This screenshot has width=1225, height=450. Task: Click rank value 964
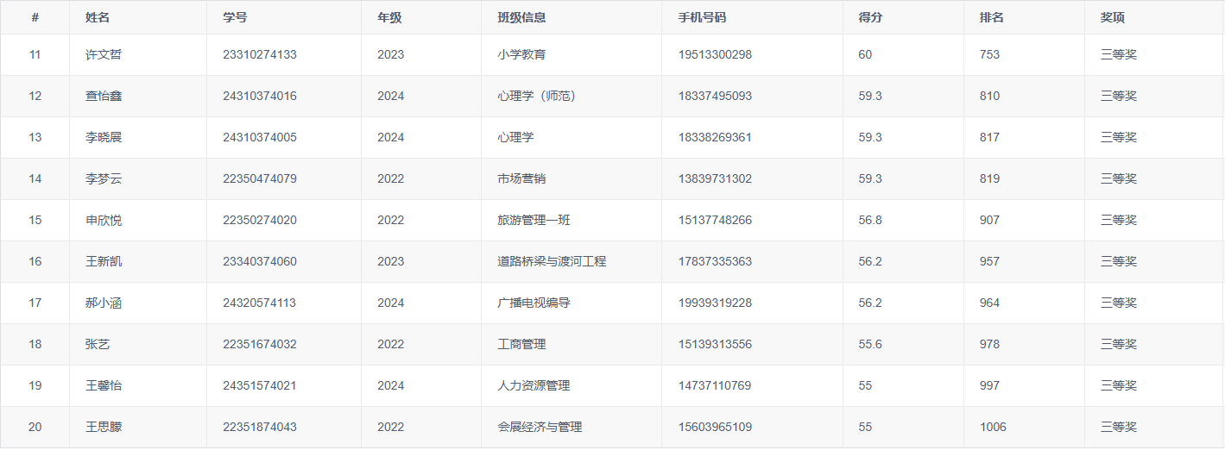tap(989, 303)
